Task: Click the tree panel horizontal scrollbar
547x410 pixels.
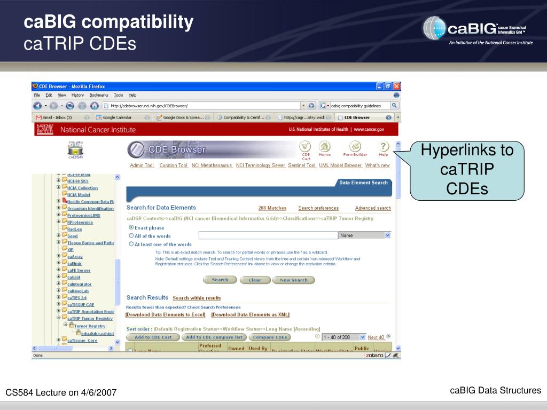Action: 73,348
